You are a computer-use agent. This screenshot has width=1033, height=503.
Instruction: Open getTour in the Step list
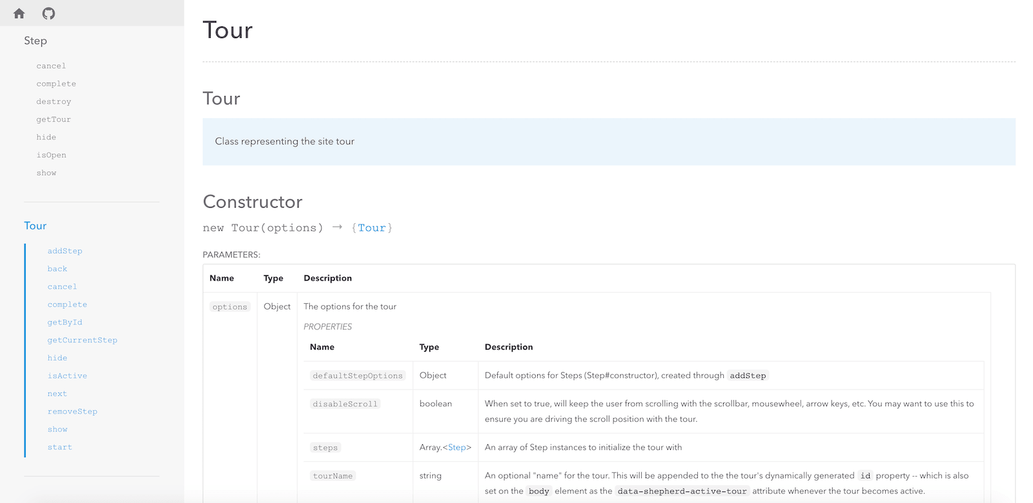click(54, 119)
